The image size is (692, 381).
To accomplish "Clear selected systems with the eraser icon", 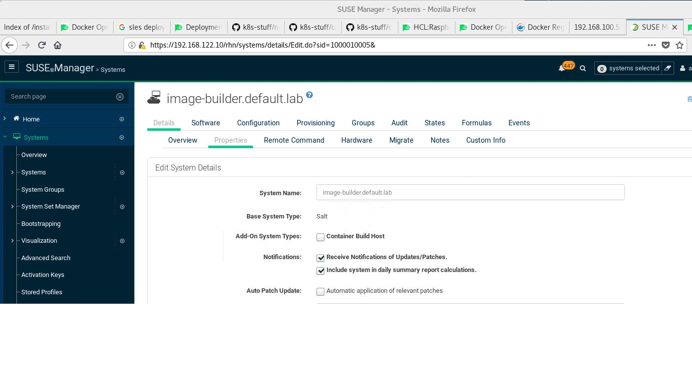I will click(668, 68).
